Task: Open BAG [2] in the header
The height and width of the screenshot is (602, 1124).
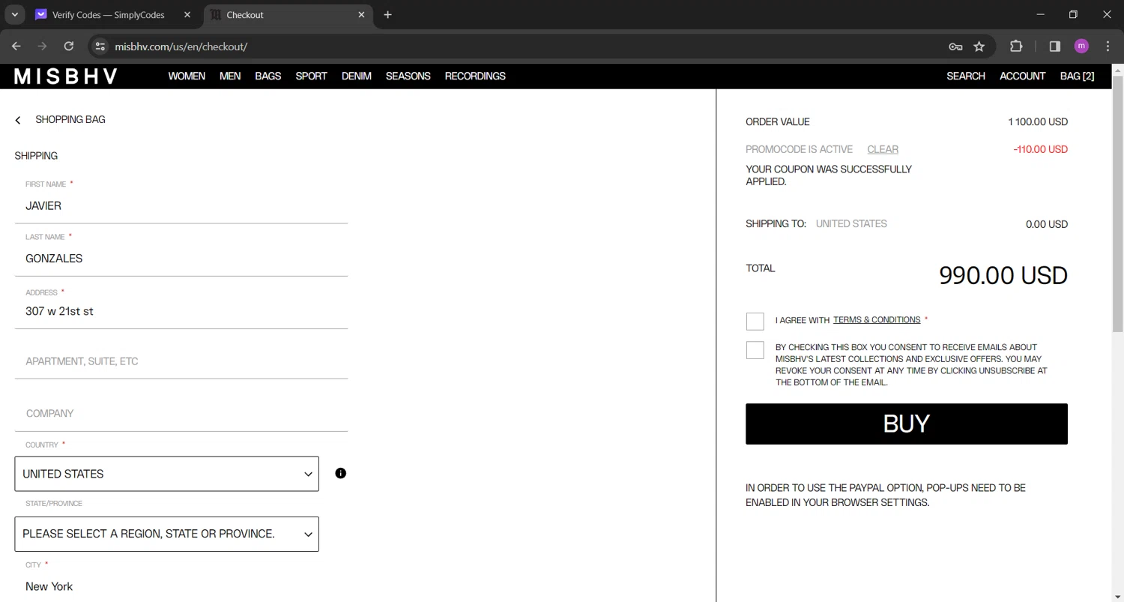Action: [x=1077, y=76]
